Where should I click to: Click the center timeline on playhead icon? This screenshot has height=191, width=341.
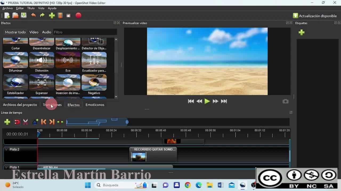pos(60,122)
